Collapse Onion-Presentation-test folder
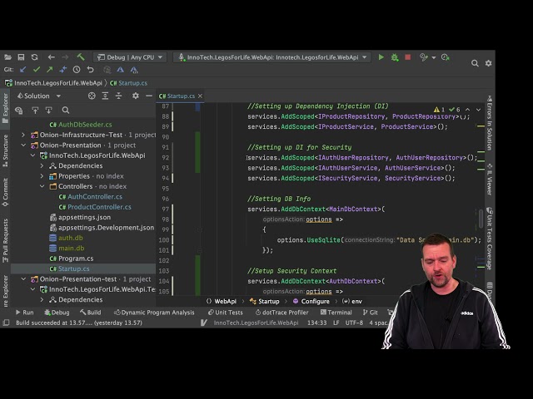 coord(23,279)
